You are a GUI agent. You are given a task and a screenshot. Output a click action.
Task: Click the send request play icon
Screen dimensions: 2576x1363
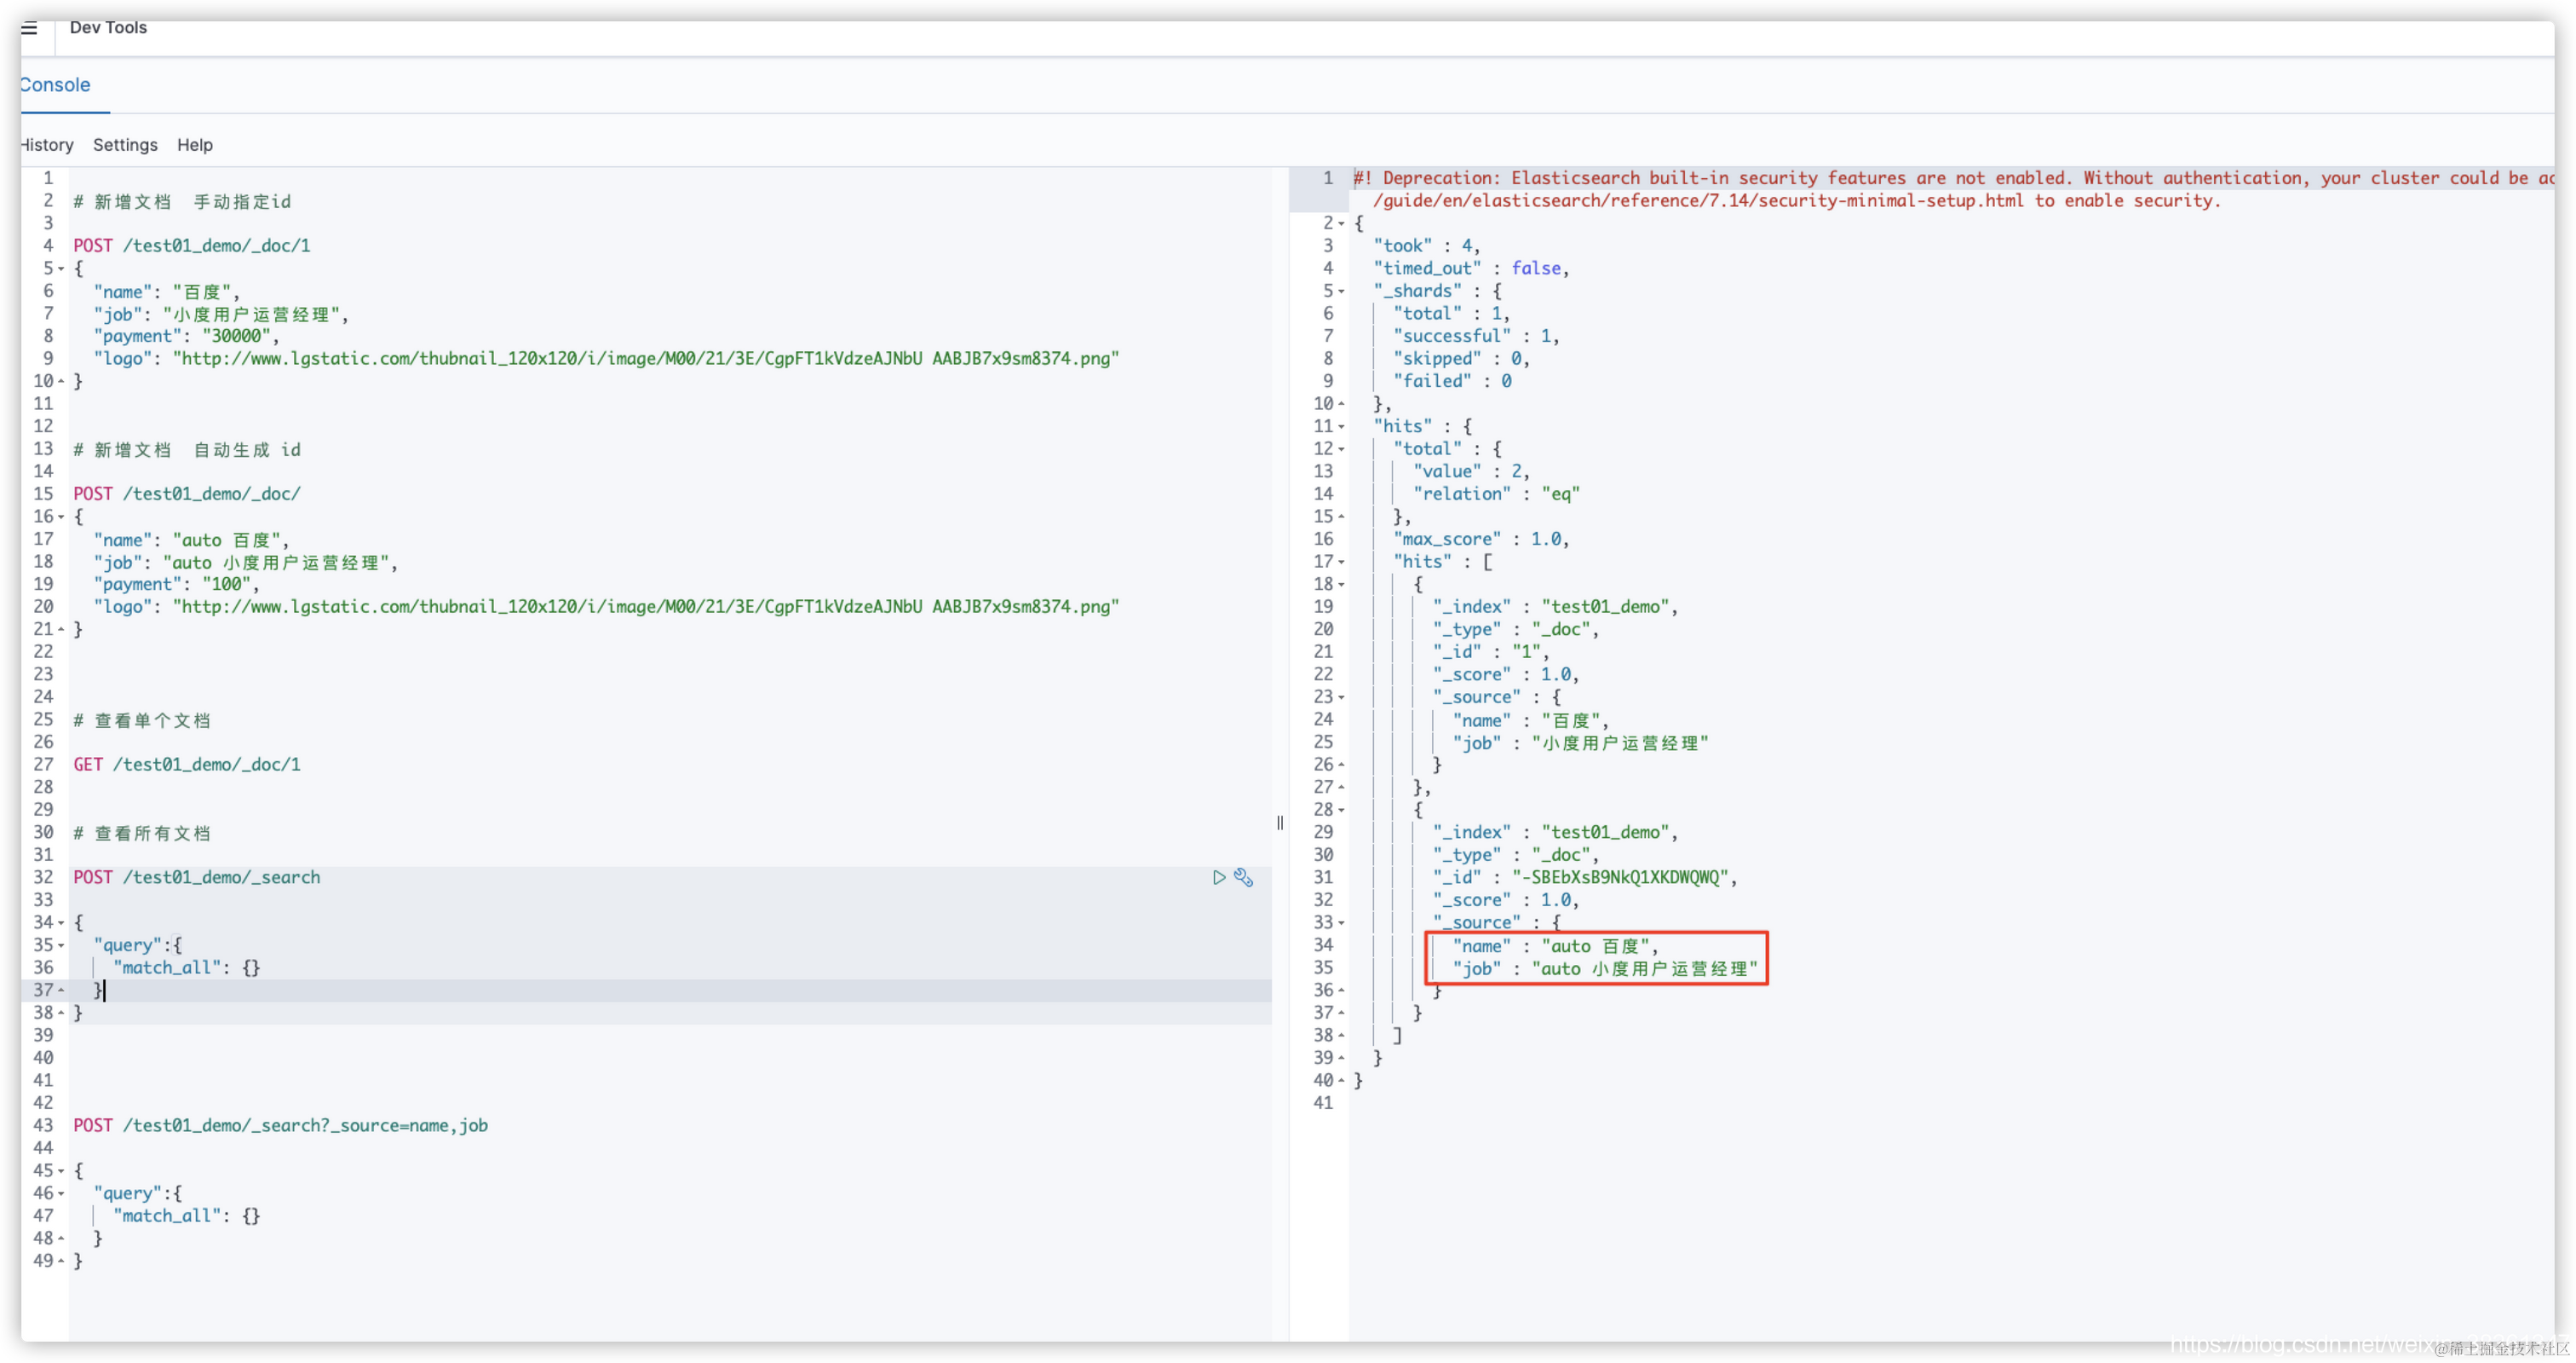tap(1218, 878)
